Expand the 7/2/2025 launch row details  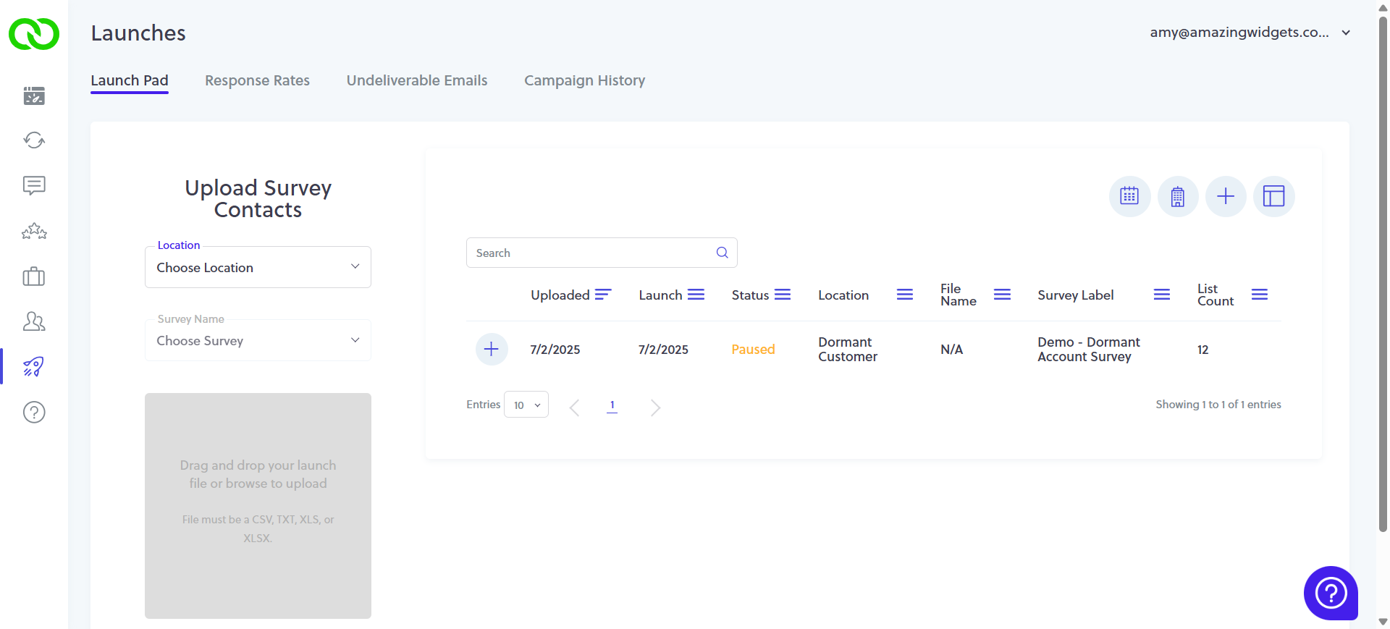[x=492, y=350]
